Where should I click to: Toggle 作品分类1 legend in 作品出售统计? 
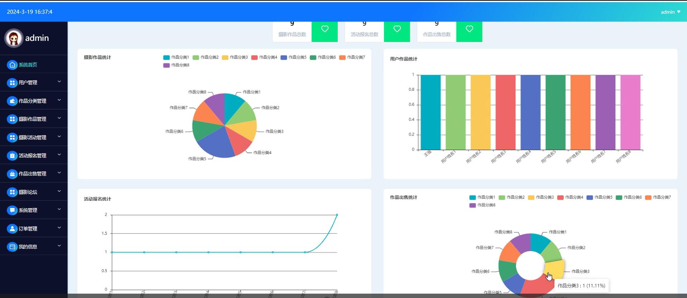click(482, 198)
